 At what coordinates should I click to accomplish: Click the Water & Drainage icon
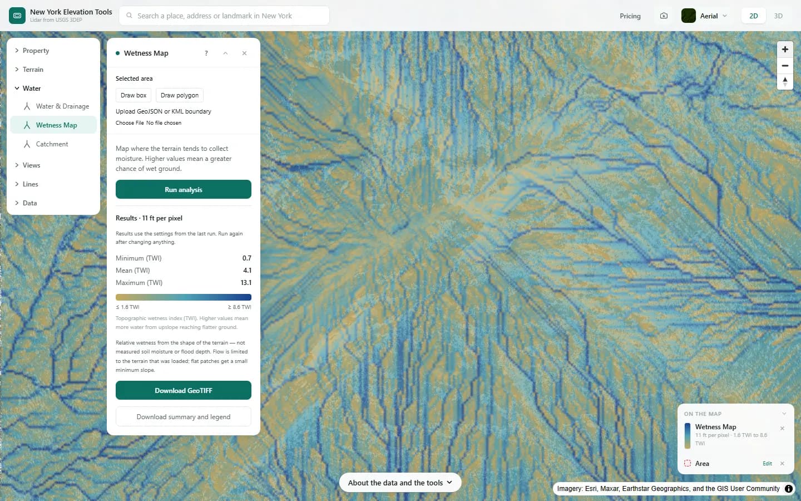tap(27, 106)
